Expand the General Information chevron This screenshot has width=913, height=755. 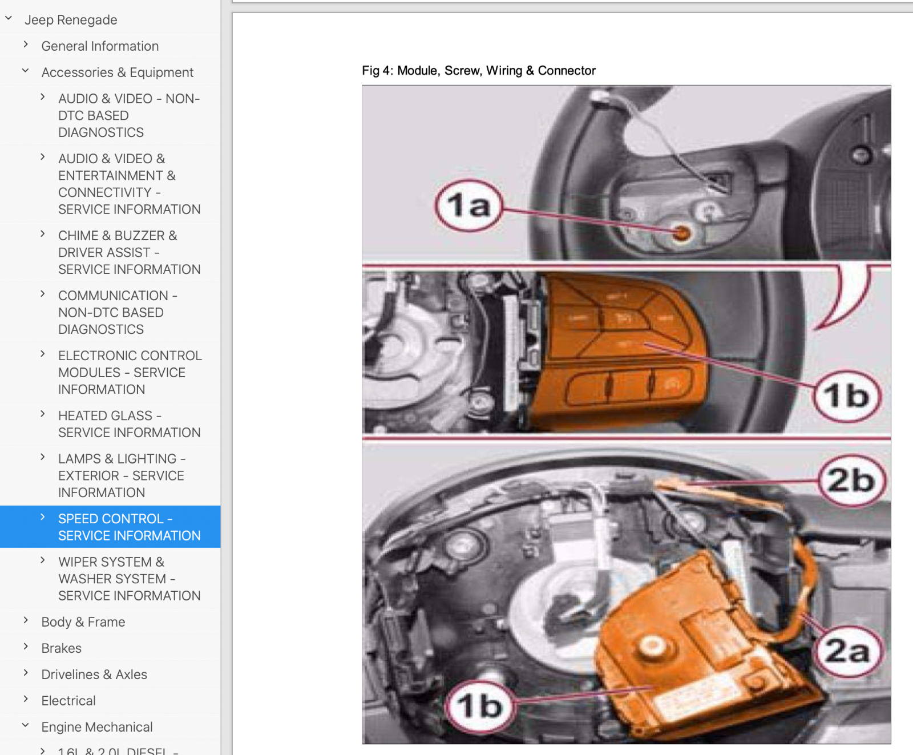point(26,45)
